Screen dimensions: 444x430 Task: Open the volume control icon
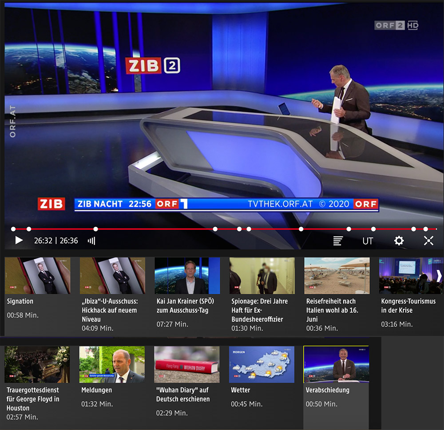91,241
